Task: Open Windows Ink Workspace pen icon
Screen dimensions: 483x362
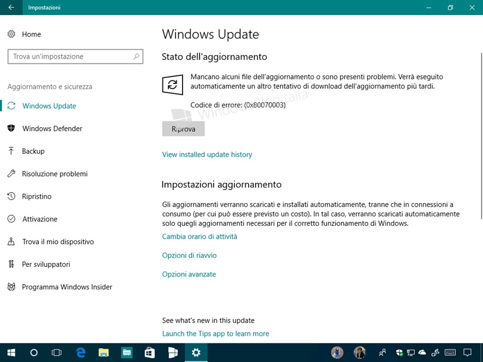Action: (435, 352)
